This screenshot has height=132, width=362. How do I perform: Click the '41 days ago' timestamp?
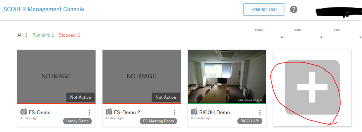point(29,118)
